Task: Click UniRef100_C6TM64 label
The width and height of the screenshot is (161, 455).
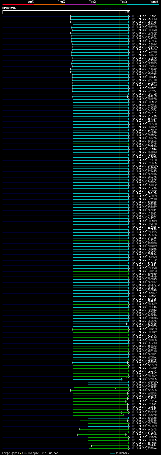Action: pyautogui.click(x=144, y=135)
